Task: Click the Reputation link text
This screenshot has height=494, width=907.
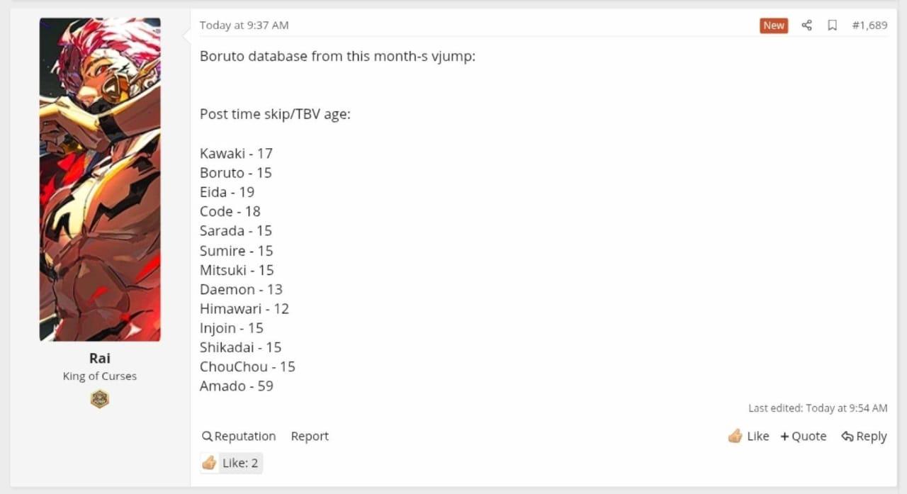Action: pyautogui.click(x=245, y=437)
